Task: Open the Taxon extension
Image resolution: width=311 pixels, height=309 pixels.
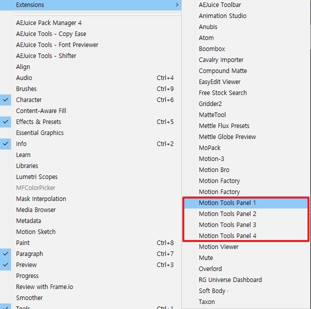Action: point(207,301)
